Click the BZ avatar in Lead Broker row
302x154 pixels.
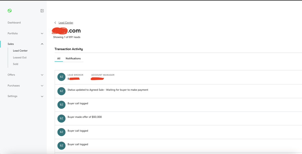(61, 77)
